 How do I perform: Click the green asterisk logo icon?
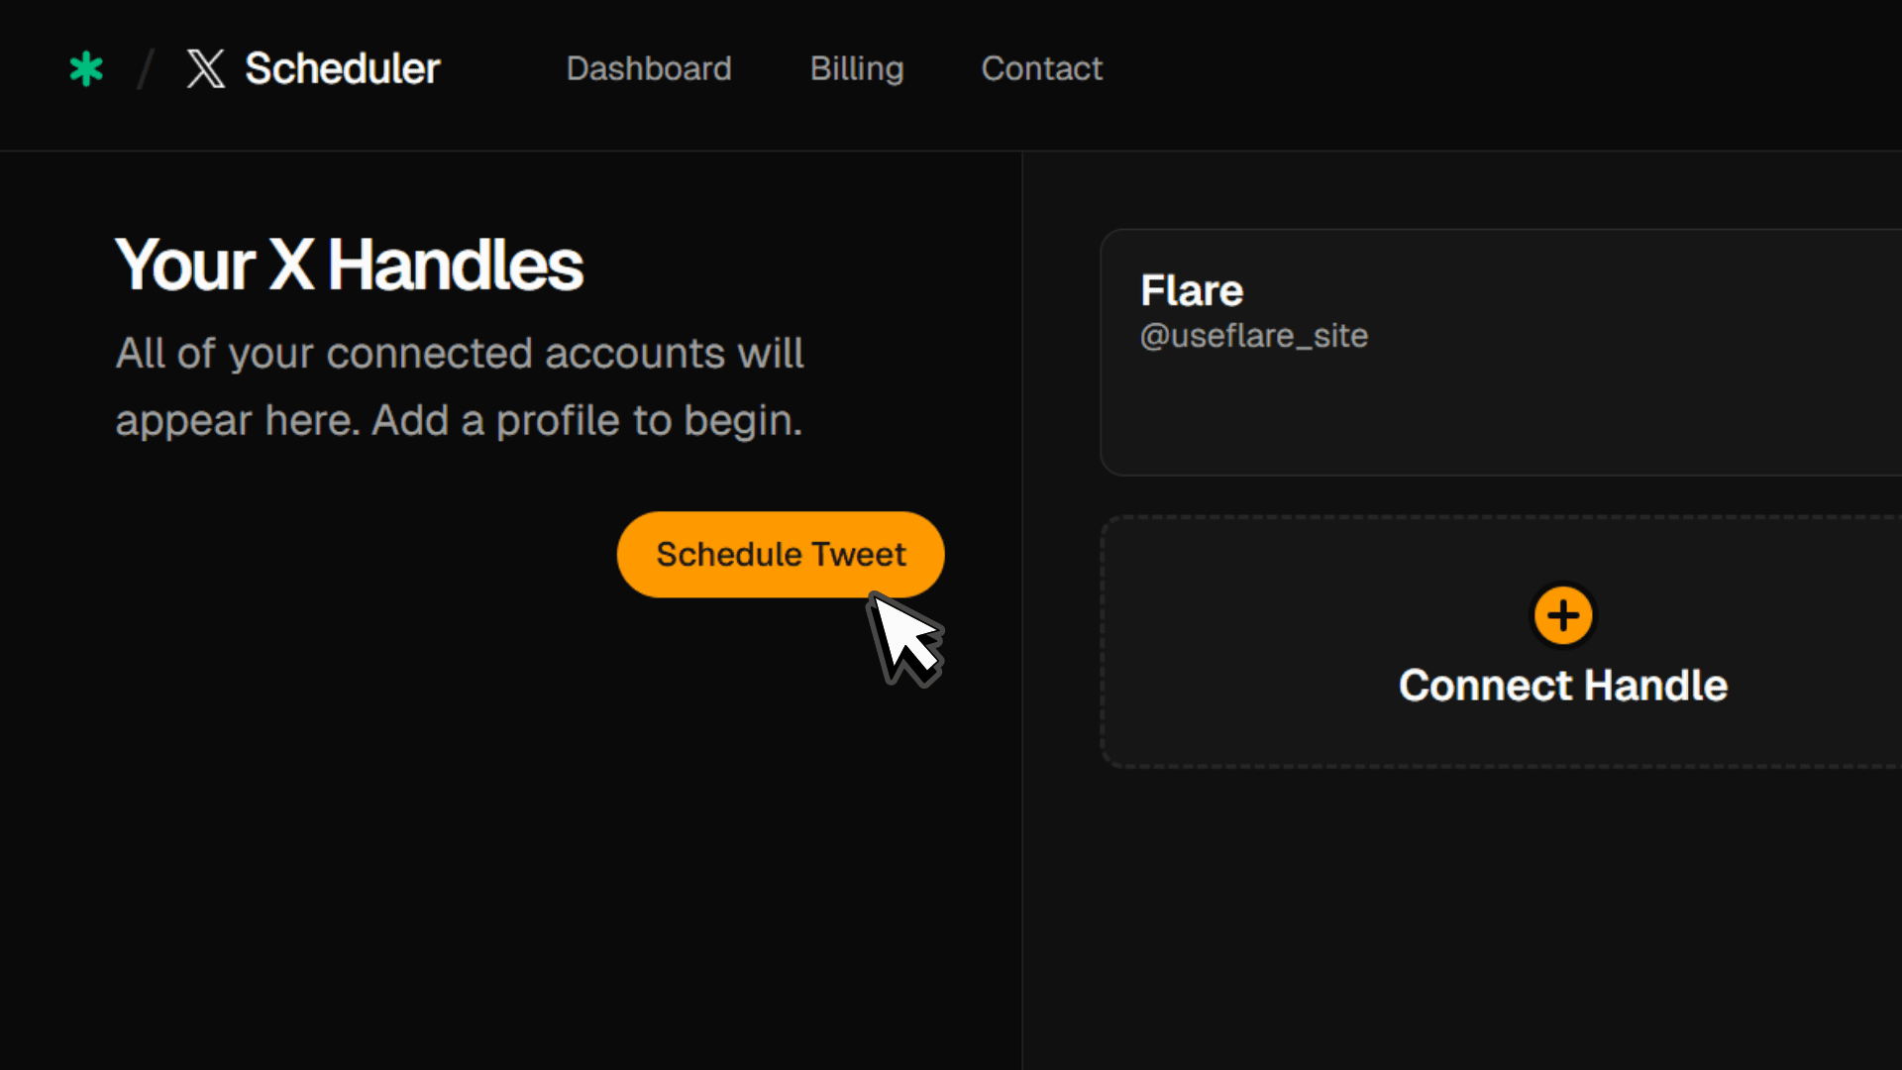(86, 69)
